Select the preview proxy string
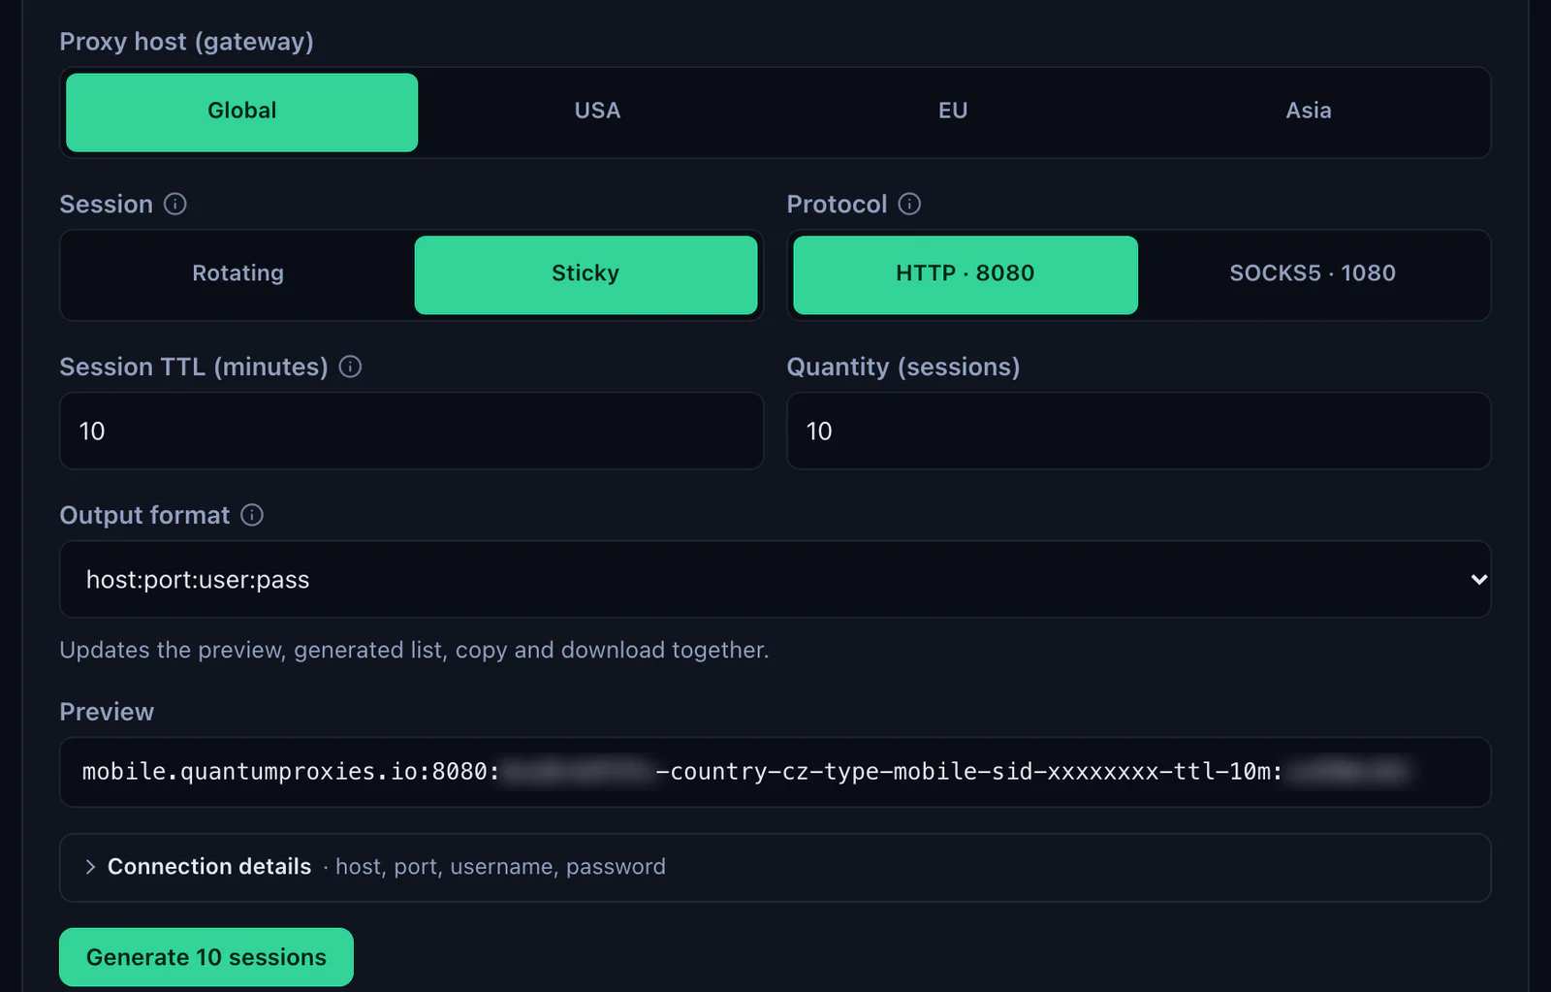Image resolution: width=1551 pixels, height=992 pixels. [746, 772]
